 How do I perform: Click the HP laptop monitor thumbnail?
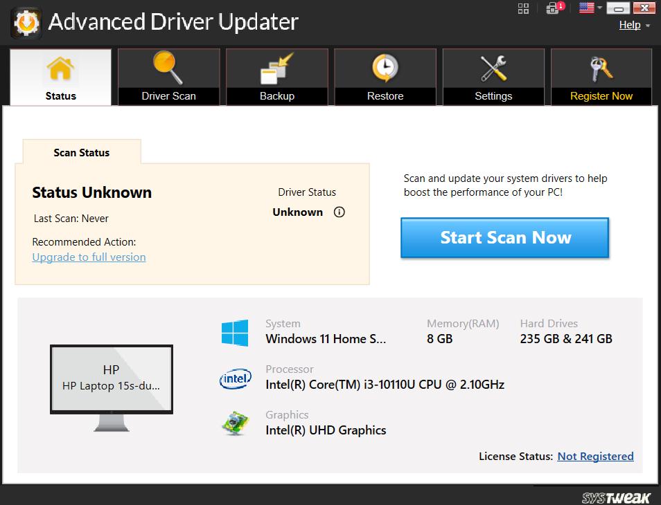[111, 380]
